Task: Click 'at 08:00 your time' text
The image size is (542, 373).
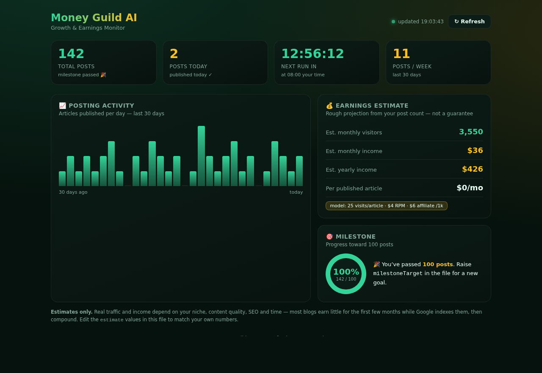Action: (303, 75)
